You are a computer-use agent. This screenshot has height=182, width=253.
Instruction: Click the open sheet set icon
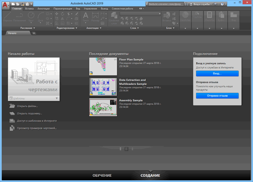coord(12,114)
